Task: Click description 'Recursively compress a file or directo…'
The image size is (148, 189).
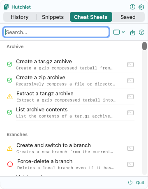Action: pyautogui.click(x=65, y=84)
